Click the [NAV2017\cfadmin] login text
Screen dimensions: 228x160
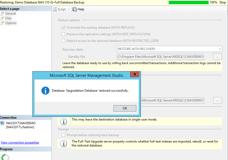tap(20, 127)
